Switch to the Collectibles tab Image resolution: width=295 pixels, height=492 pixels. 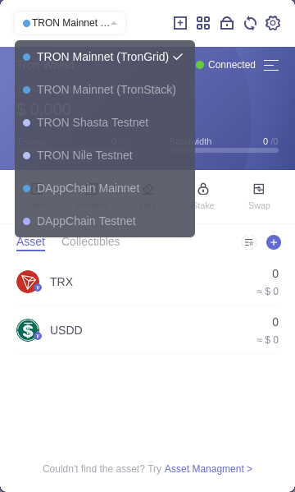pyautogui.click(x=90, y=241)
